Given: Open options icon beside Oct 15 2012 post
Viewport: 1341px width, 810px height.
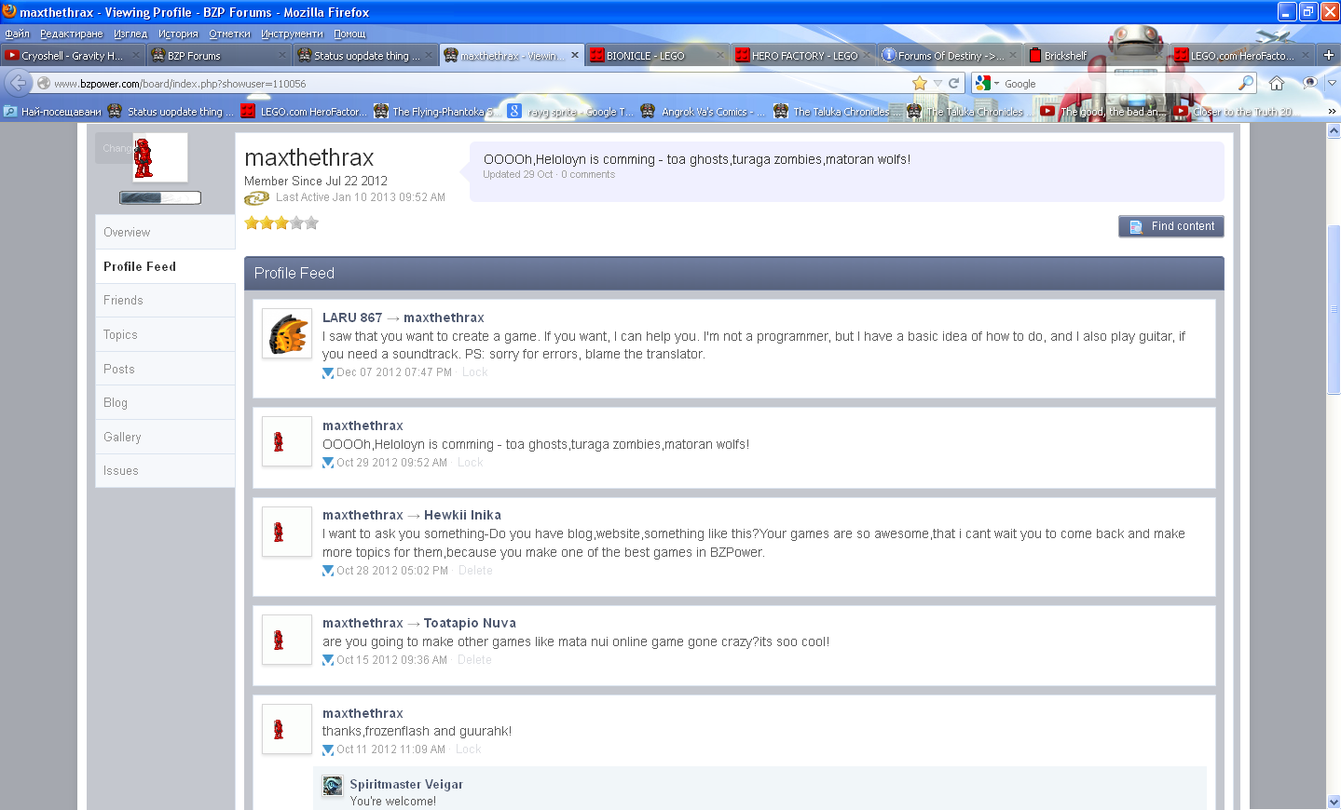Looking at the screenshot, I should (x=328, y=660).
